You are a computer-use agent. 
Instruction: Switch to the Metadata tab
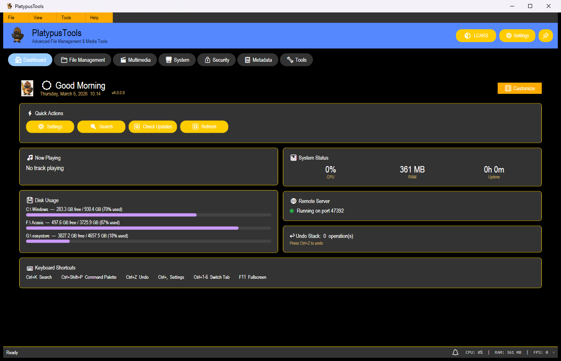point(258,59)
